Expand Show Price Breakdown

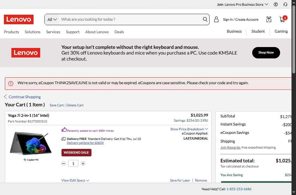(x=189, y=129)
